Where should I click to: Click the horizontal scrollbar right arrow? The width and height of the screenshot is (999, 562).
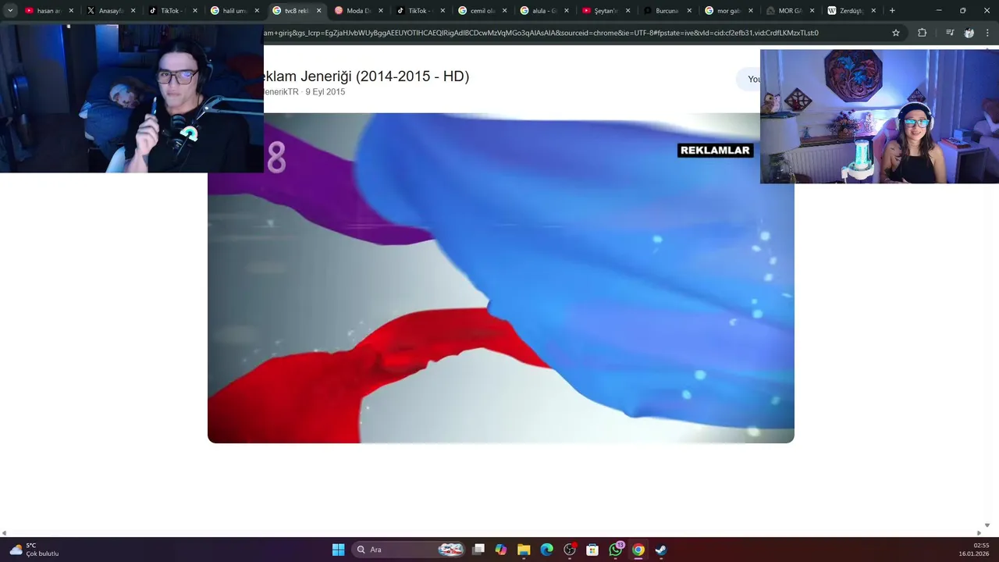[x=979, y=533]
